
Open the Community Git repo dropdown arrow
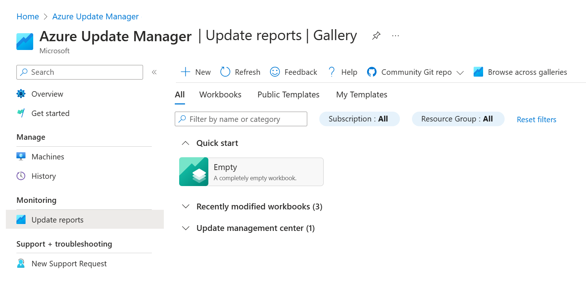460,73
